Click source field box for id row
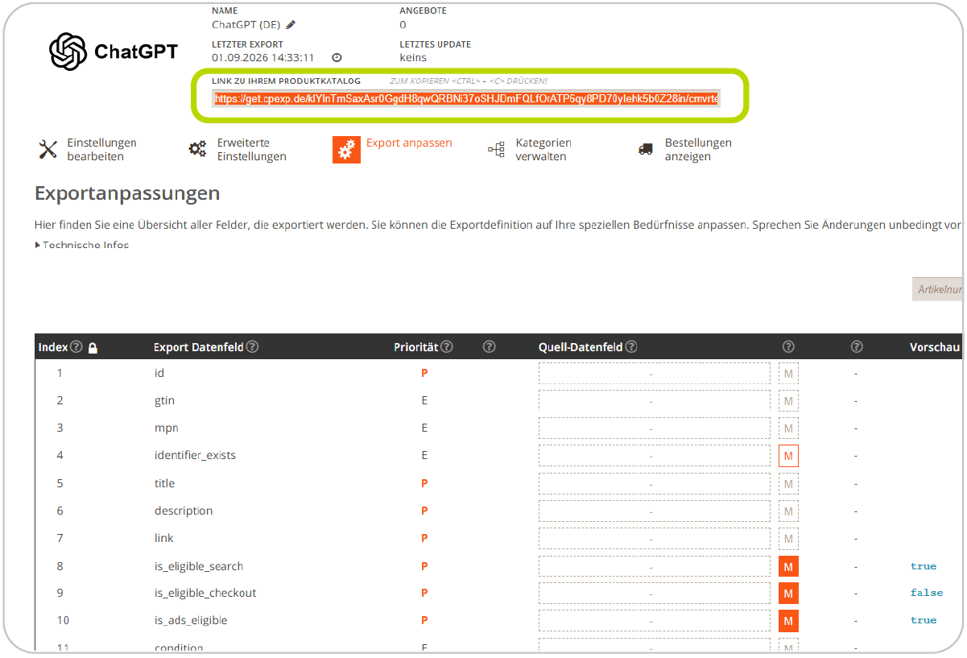The height and width of the screenshot is (658, 967). (x=655, y=374)
